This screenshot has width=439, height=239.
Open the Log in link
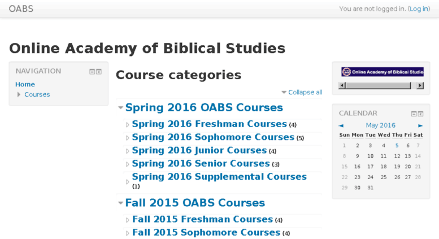pyautogui.click(x=419, y=9)
